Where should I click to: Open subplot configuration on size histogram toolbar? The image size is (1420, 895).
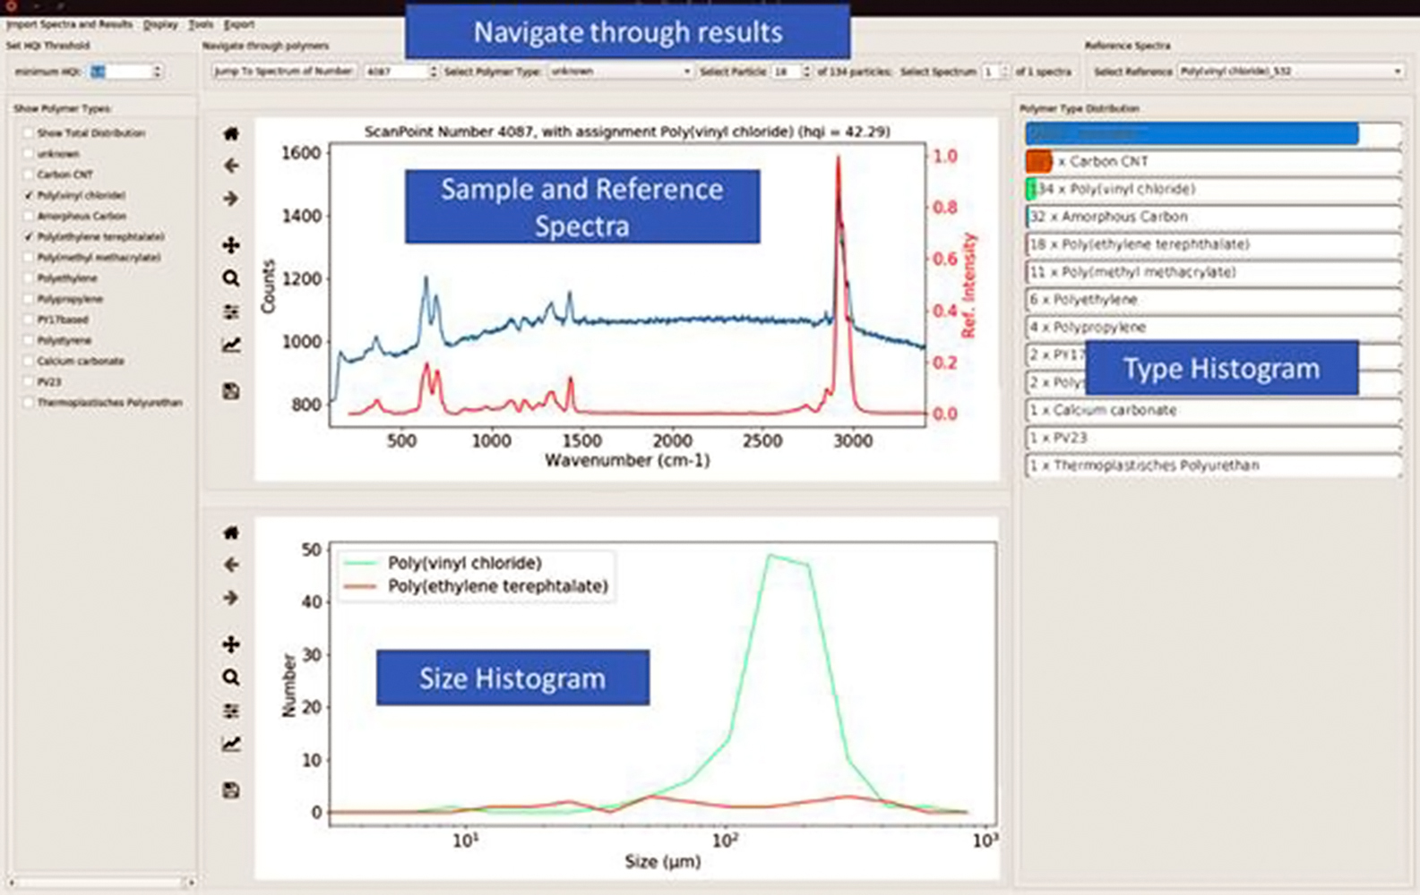click(231, 711)
